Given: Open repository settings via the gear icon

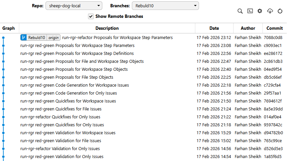Looking at the screenshot, I should click(260, 11).
